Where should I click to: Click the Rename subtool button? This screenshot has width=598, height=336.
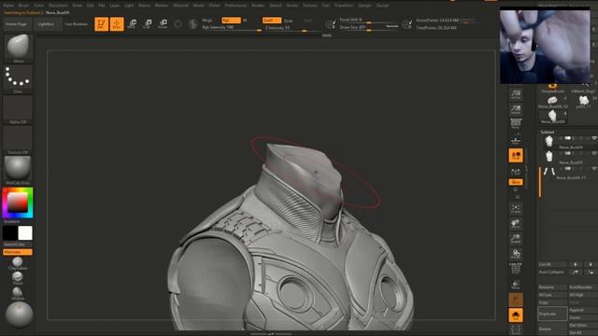coord(552,287)
